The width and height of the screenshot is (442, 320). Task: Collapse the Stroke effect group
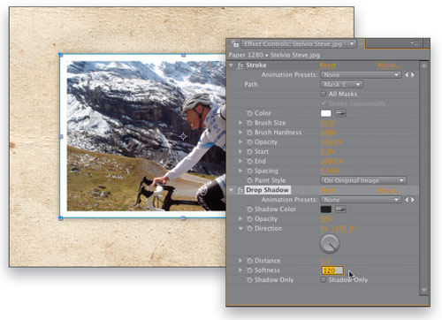232,65
